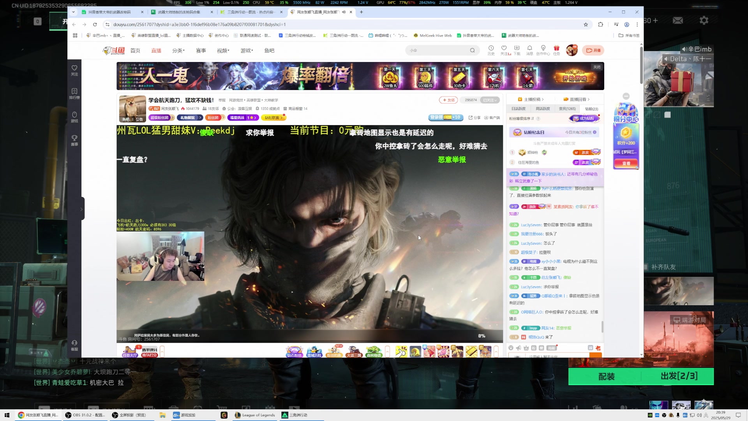Click the emoji icon in chat toolbar
Screen dimensions: 748x421
click(x=511, y=348)
